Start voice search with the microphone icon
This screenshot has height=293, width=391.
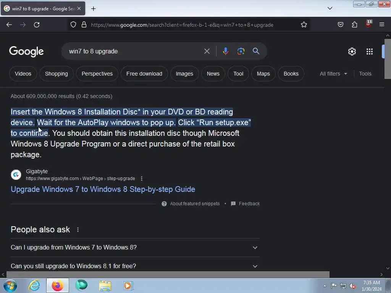225,51
